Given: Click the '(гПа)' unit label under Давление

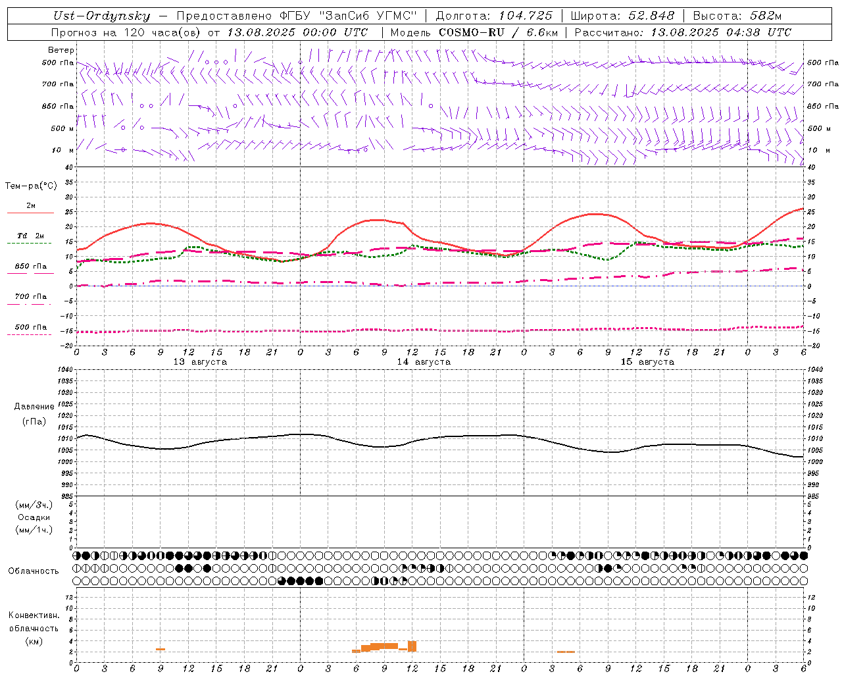Looking at the screenshot, I should tap(34, 421).
